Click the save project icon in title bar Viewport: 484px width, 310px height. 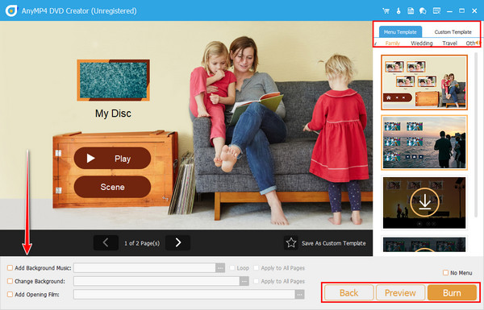point(411,10)
